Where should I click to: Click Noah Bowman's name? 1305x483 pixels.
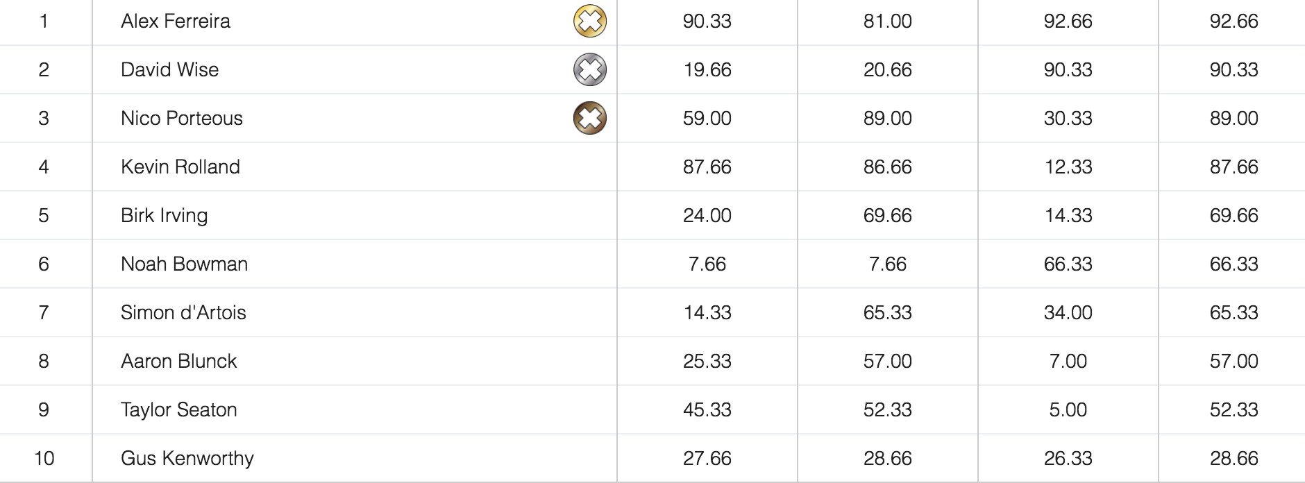click(184, 264)
